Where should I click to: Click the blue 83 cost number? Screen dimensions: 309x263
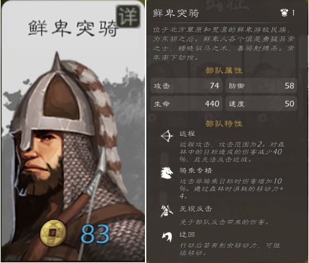click(x=95, y=234)
